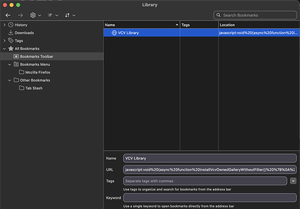Viewport: 300px width, 209px height.
Task: Go back using the back arrow
Action: tap(8, 15)
